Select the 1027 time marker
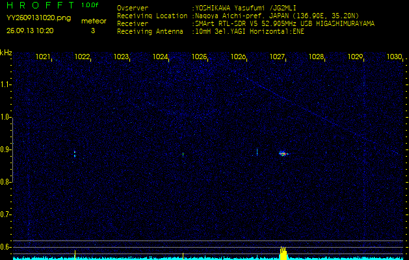This screenshot has width=409, height=260. (x=278, y=57)
